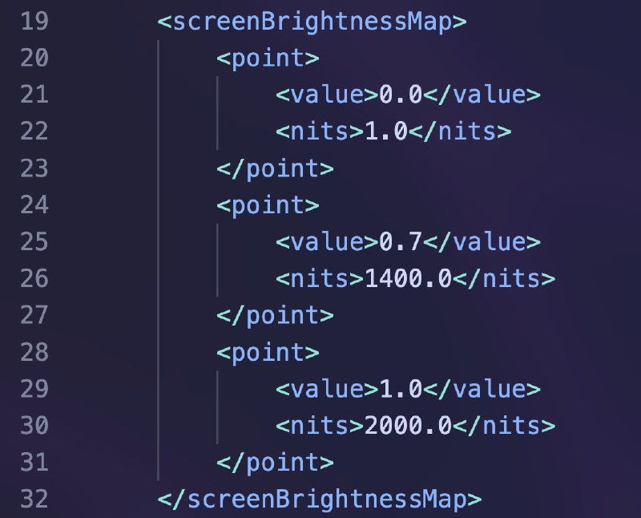Click opening point tag on line 24

click(268, 205)
